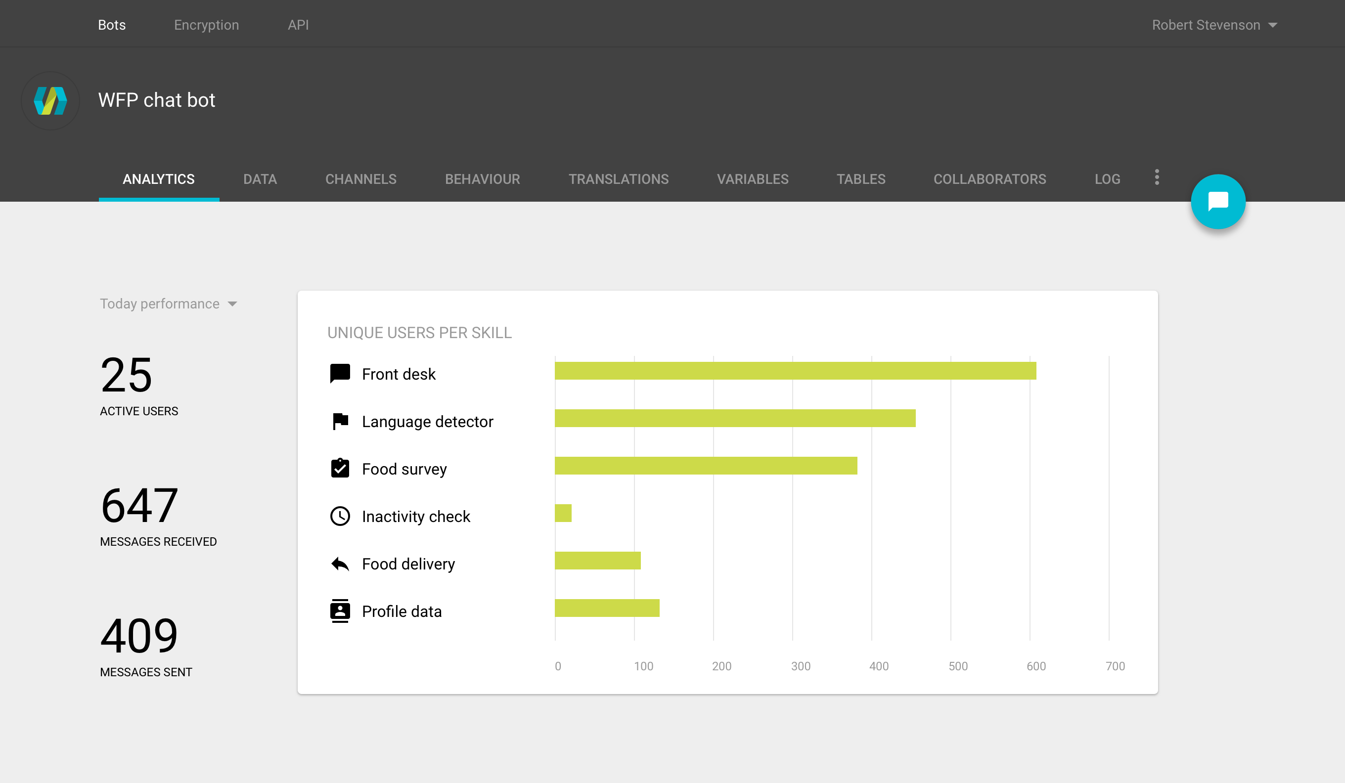Image resolution: width=1345 pixels, height=783 pixels.
Task: Switch to the Log tab
Action: click(x=1107, y=179)
